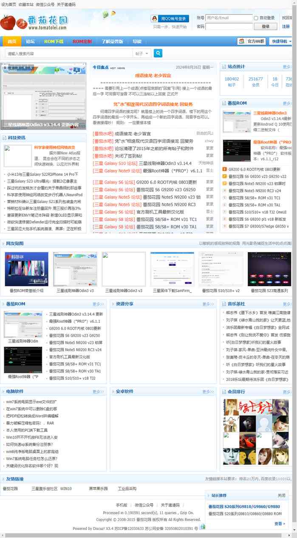
Task: Click the police badge icon in footer
Action: 203,527
